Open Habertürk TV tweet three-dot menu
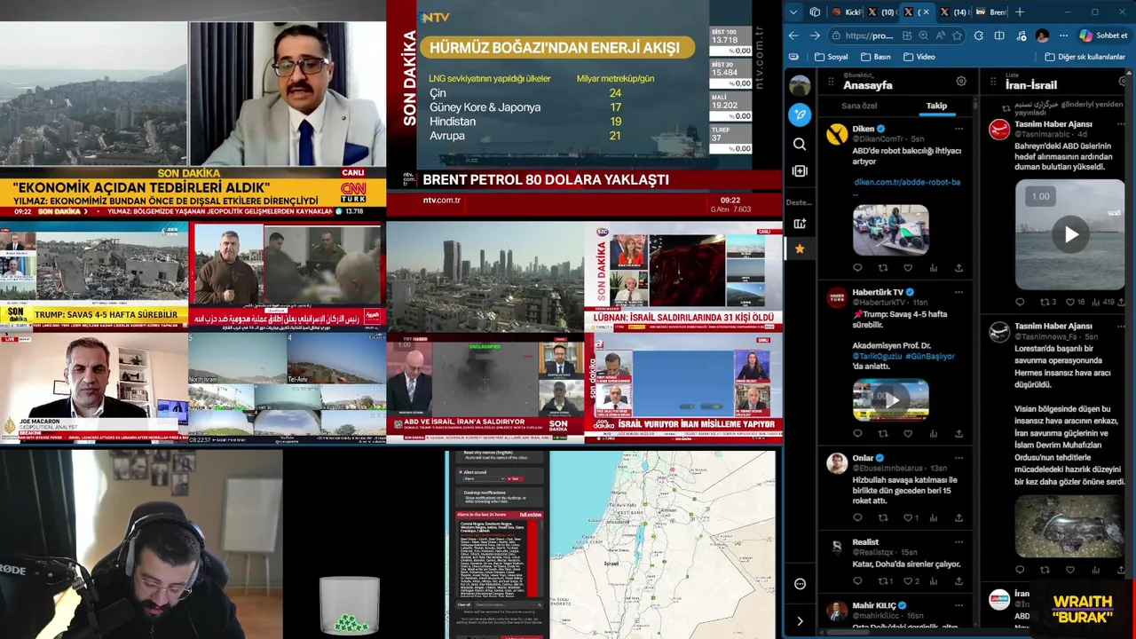The width and height of the screenshot is (1136, 639). (x=958, y=292)
